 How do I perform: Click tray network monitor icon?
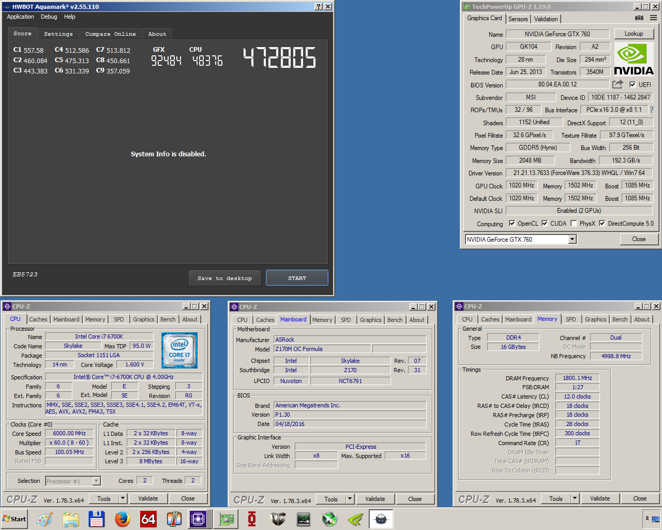[x=655, y=519]
